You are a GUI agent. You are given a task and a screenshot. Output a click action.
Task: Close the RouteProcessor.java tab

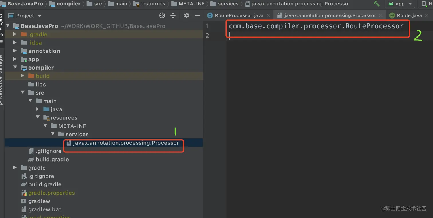(x=268, y=15)
